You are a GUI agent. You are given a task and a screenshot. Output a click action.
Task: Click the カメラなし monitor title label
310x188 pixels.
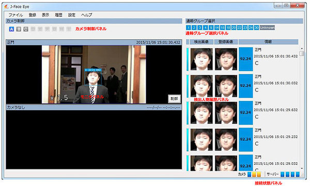point(16,107)
